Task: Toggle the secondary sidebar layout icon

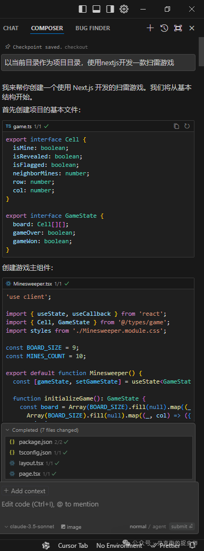Action: [x=110, y=9]
